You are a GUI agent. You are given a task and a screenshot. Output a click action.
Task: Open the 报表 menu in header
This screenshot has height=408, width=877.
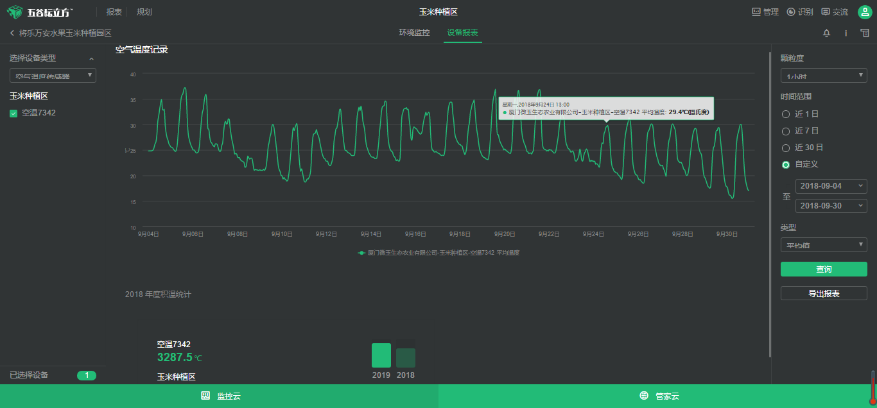point(114,12)
